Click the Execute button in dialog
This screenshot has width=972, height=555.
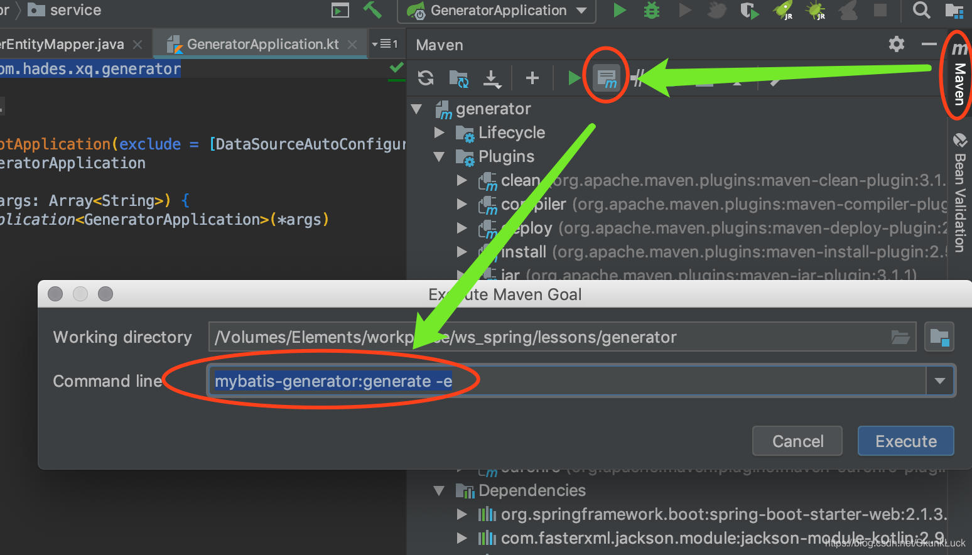pos(905,441)
